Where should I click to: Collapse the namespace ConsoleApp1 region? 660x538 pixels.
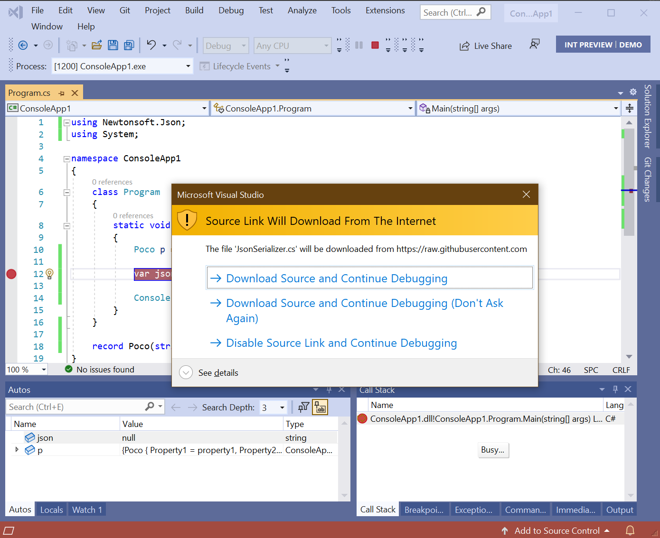pyautogui.click(x=67, y=159)
